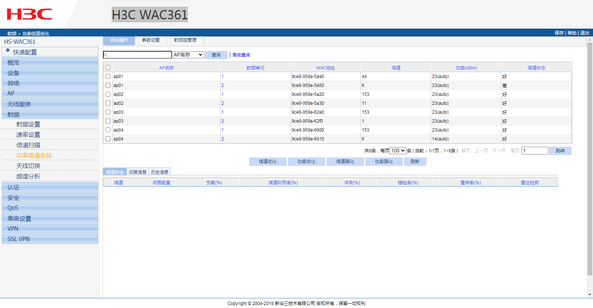Viewport: 593px width, 308px height.
Task: Click the 射频单元 column header
Action: click(x=256, y=68)
